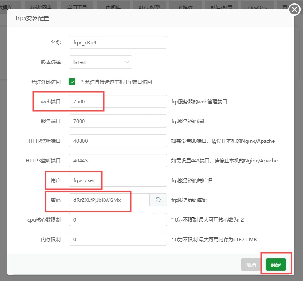
Task: Focus the HTTP监听端口 field 40800
Action: pyautogui.click(x=118, y=141)
